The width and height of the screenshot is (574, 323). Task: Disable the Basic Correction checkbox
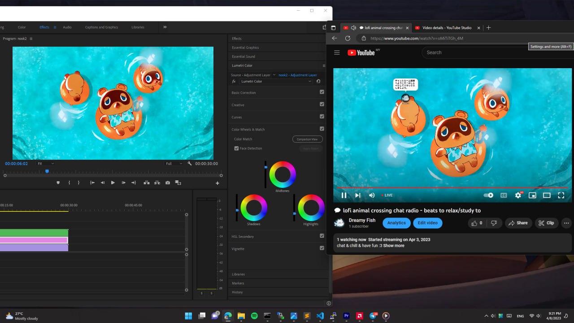(322, 92)
